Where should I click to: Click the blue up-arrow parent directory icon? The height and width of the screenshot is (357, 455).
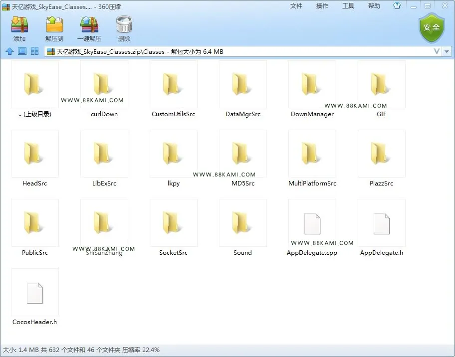(x=9, y=51)
